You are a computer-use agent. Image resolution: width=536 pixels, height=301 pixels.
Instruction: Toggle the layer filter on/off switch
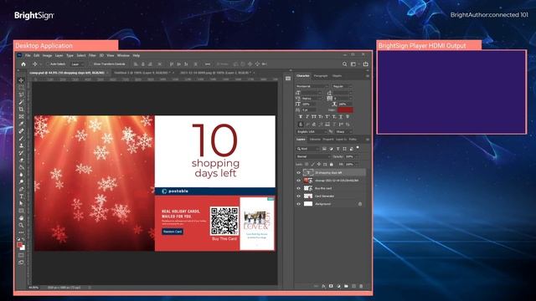tap(358, 148)
